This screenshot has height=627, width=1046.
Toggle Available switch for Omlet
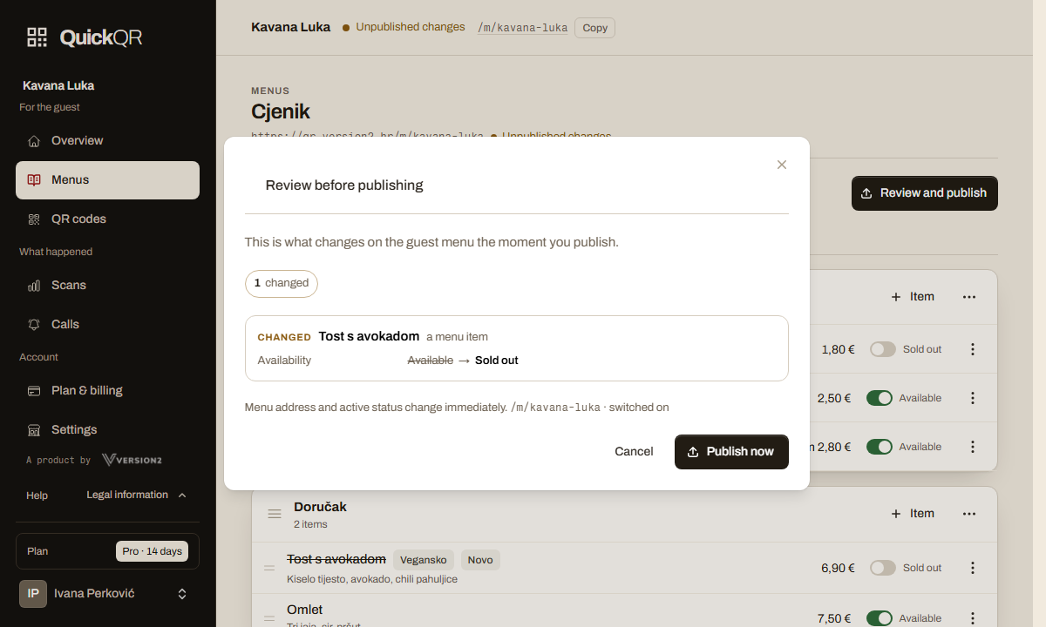point(880,618)
